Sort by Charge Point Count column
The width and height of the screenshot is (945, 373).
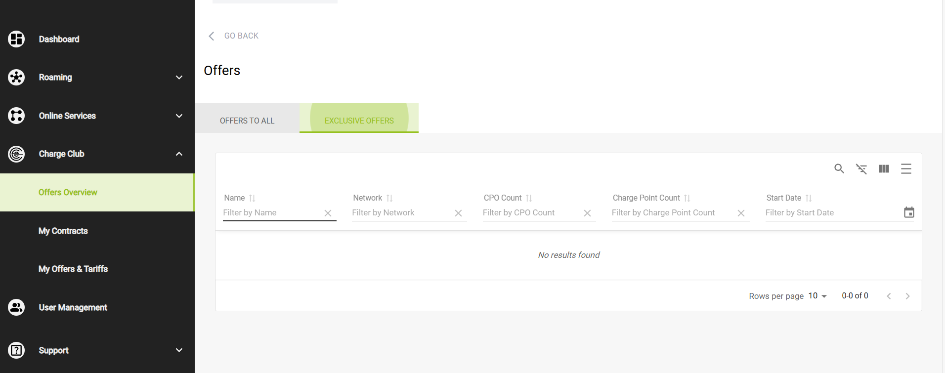coord(687,198)
